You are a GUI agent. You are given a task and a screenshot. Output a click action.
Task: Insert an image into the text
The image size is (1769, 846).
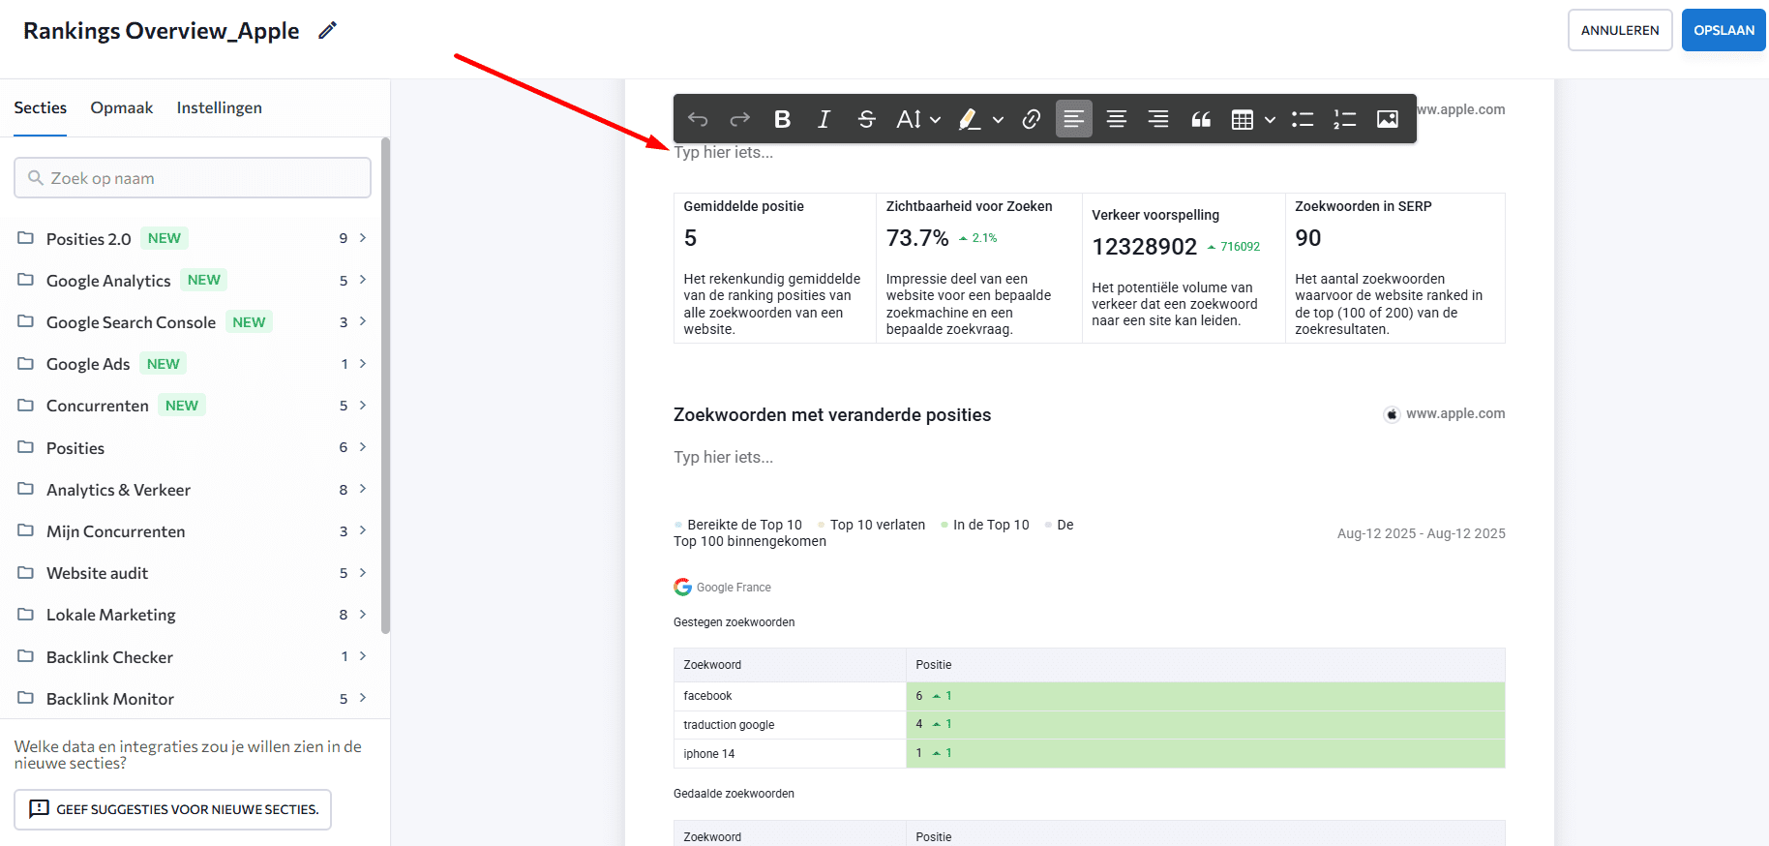1388,119
